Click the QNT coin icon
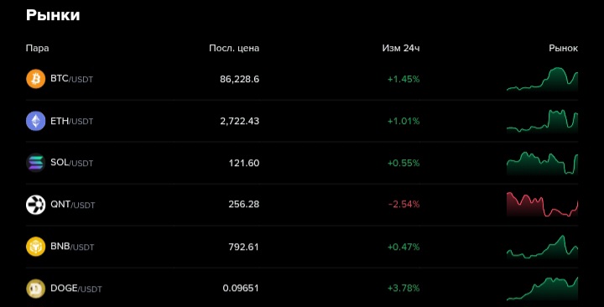 tap(35, 205)
